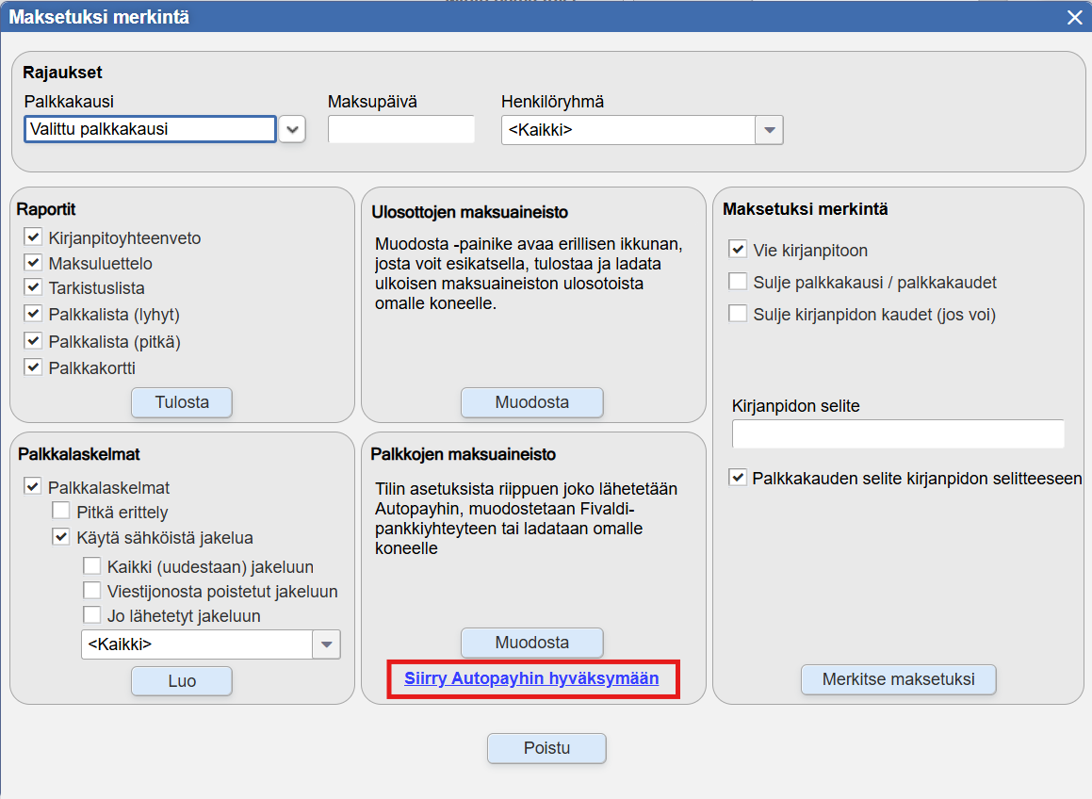This screenshot has width=1092, height=799.
Task: Uncheck Kirjanpitoyhteenveto report checkbox
Action: click(33, 236)
